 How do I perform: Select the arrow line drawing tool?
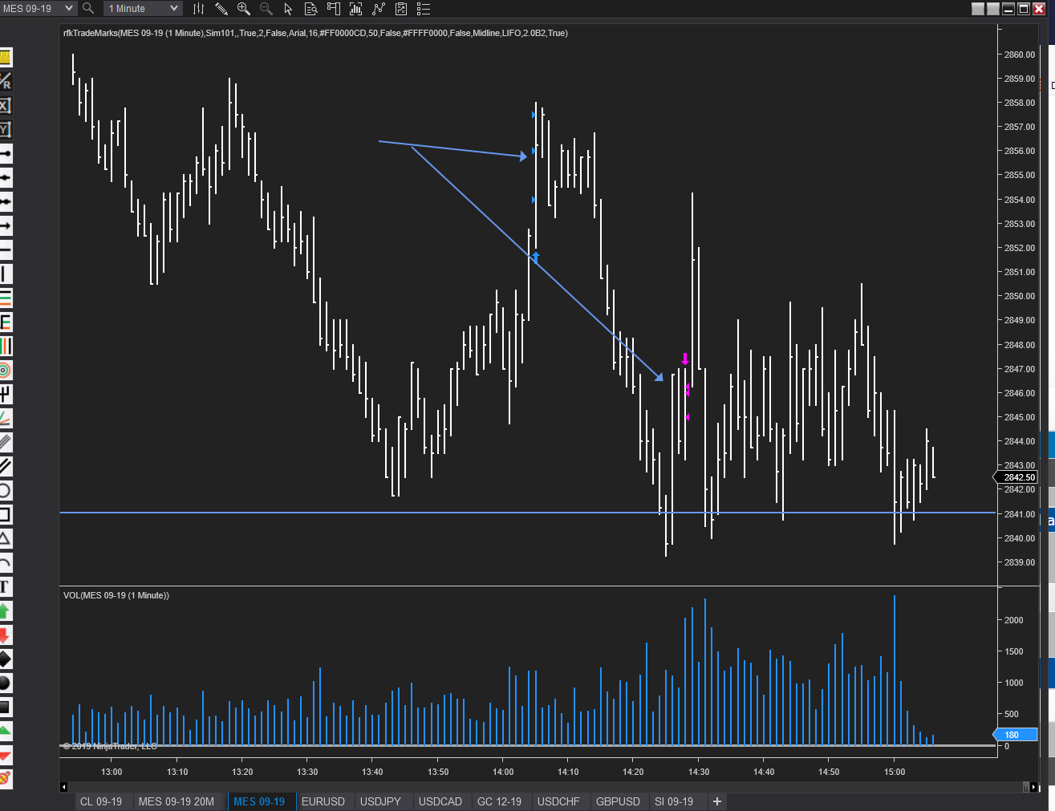[x=5, y=225]
